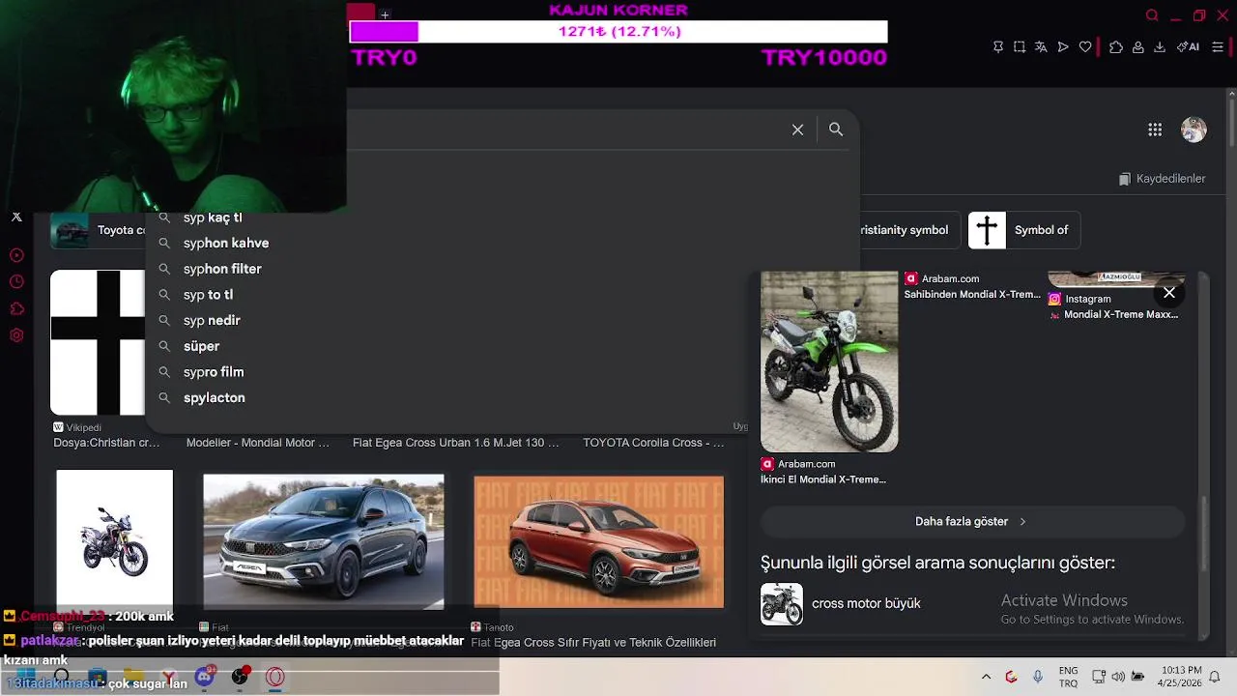The height and width of the screenshot is (696, 1237).
Task: Open notifications bell in taskbar
Action: click(x=1215, y=677)
